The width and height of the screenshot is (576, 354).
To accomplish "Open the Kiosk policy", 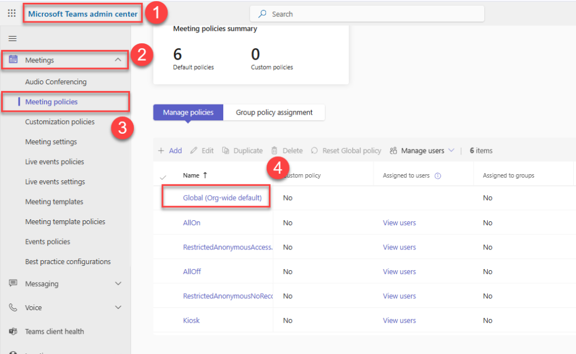I will coord(191,320).
